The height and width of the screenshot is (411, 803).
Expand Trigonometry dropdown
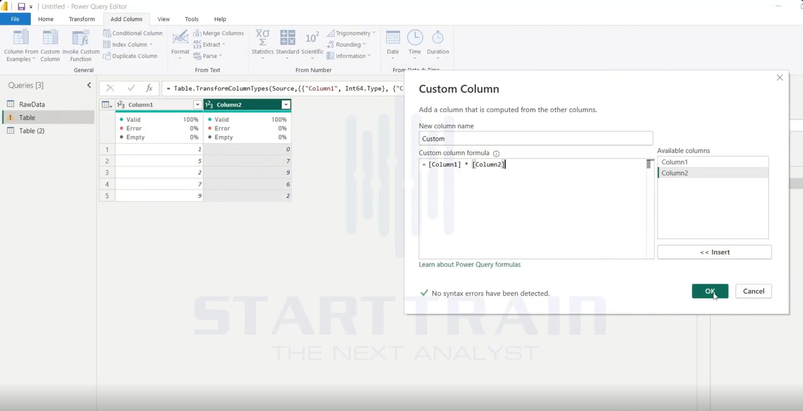pyautogui.click(x=351, y=33)
